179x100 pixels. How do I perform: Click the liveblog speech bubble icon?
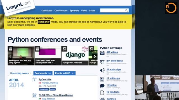pyautogui.click(x=102, y=86)
